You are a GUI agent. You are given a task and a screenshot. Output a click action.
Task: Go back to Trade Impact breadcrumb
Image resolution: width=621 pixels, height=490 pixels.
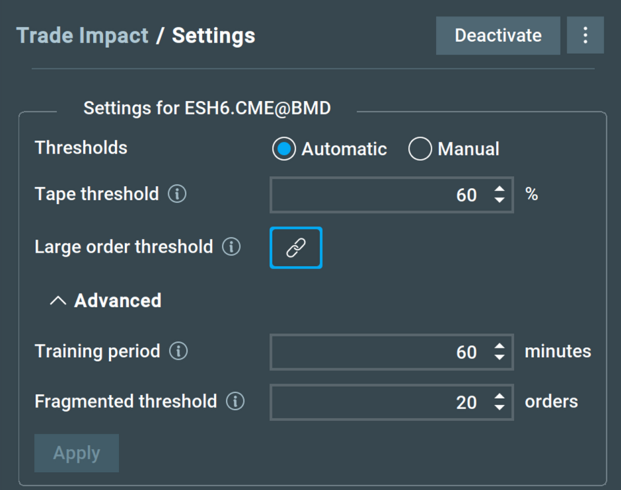point(83,36)
